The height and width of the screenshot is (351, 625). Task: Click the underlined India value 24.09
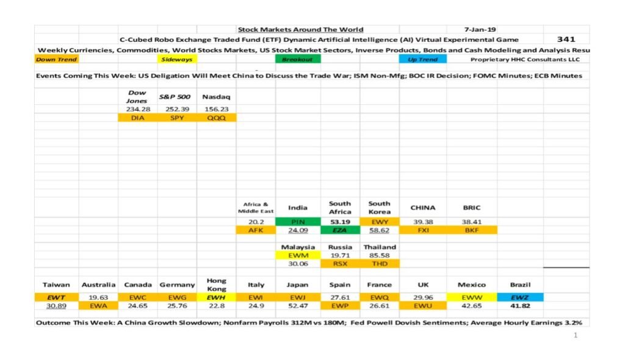(x=298, y=231)
